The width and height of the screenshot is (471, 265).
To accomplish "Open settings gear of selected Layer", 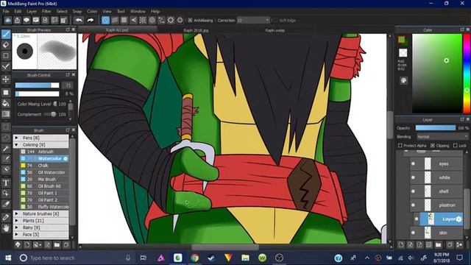I will [458, 219].
